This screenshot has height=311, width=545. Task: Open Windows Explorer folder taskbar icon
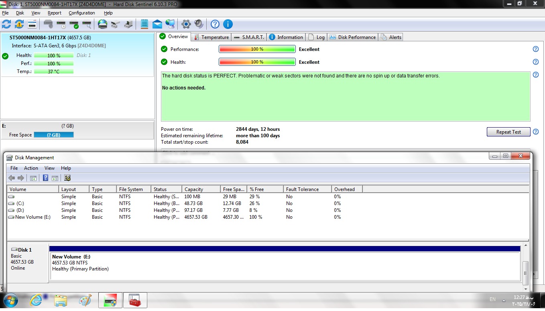click(x=61, y=300)
